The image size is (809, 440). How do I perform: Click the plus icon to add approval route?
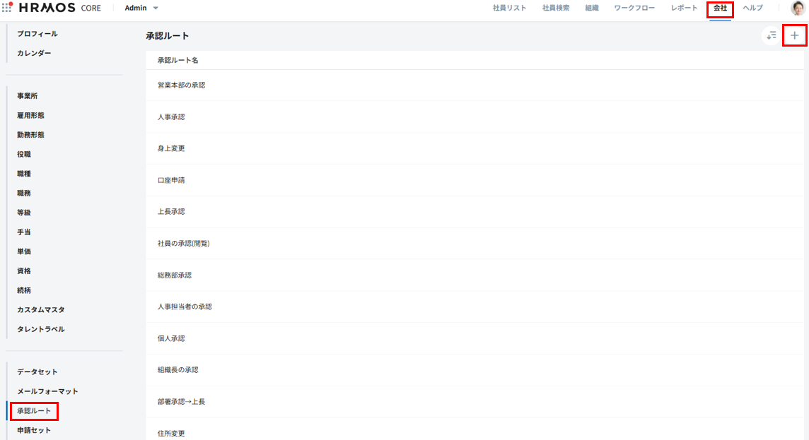point(794,35)
